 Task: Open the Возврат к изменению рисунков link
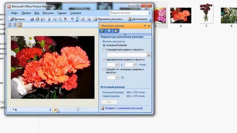[124, 108]
